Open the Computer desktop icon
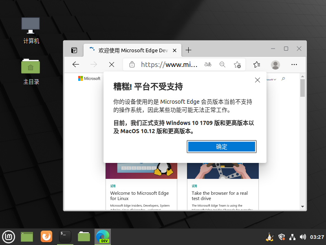Screen dimensions: 326x245 [x=31, y=30]
